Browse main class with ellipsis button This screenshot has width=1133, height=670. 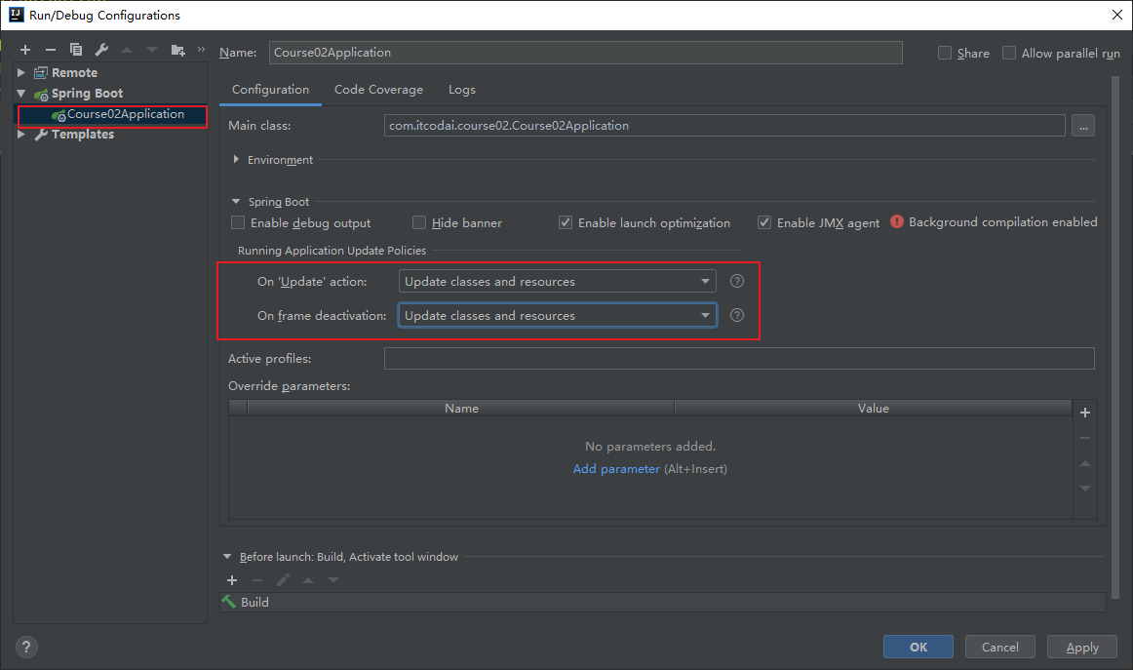pos(1083,126)
